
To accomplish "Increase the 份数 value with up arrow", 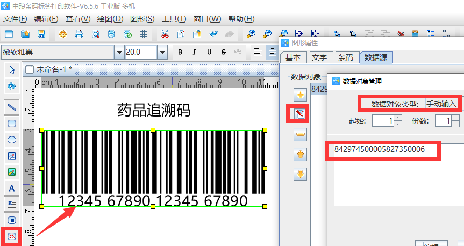I will [456, 118].
